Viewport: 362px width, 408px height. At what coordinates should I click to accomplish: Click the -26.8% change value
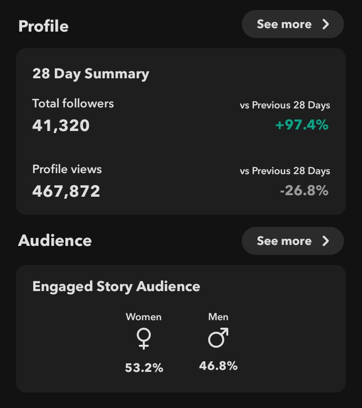304,191
